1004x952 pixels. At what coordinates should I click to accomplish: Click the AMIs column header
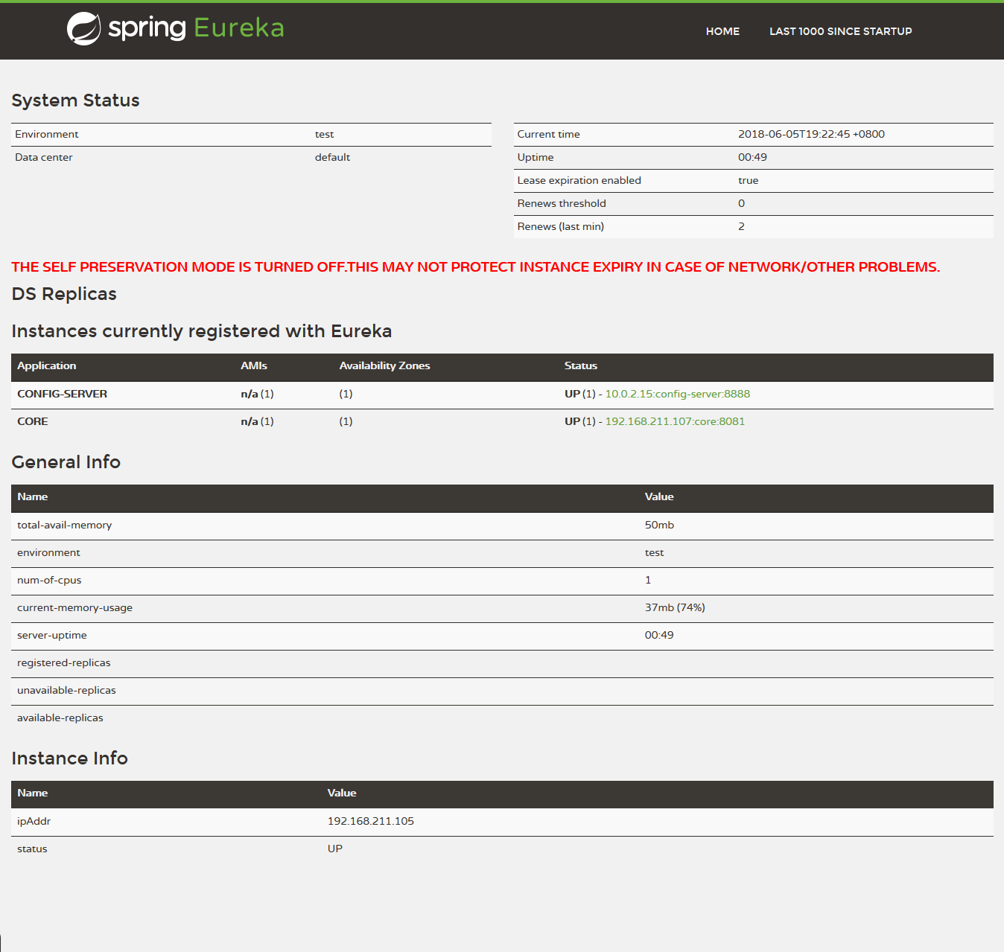click(253, 365)
